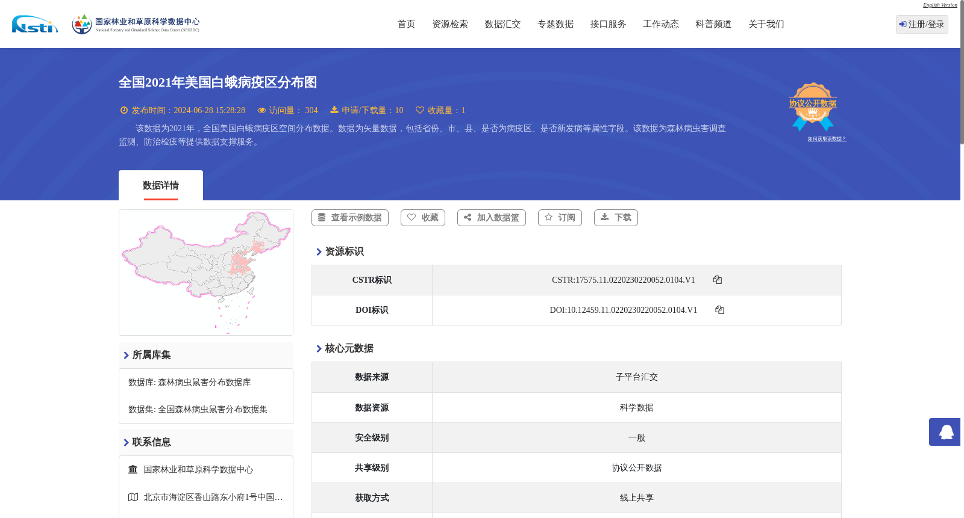Click the institution icon beside 国家林业和草原科学数据中心
The height and width of the screenshot is (518, 964).
tap(133, 469)
